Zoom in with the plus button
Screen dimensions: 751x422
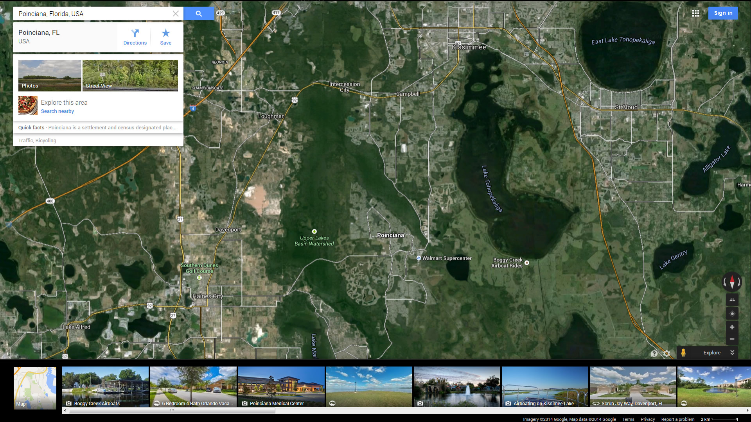click(x=732, y=327)
